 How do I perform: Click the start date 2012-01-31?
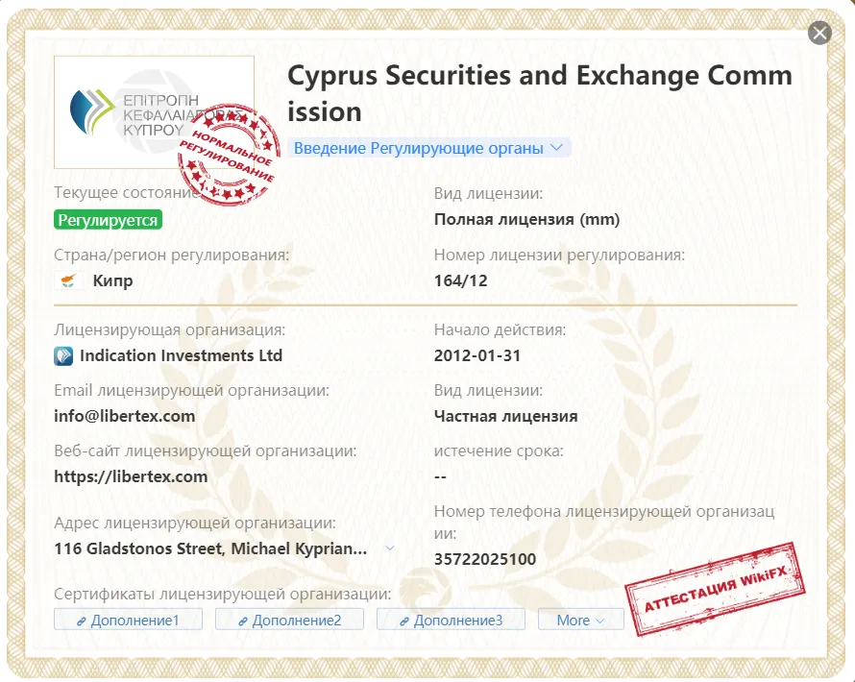pyautogui.click(x=477, y=355)
